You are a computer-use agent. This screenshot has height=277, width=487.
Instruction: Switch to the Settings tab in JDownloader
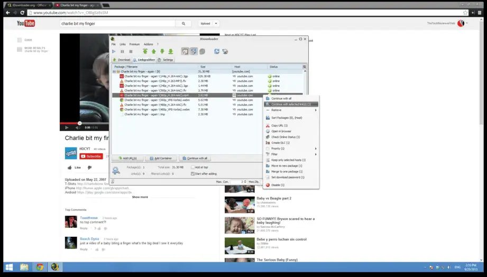point(165,60)
